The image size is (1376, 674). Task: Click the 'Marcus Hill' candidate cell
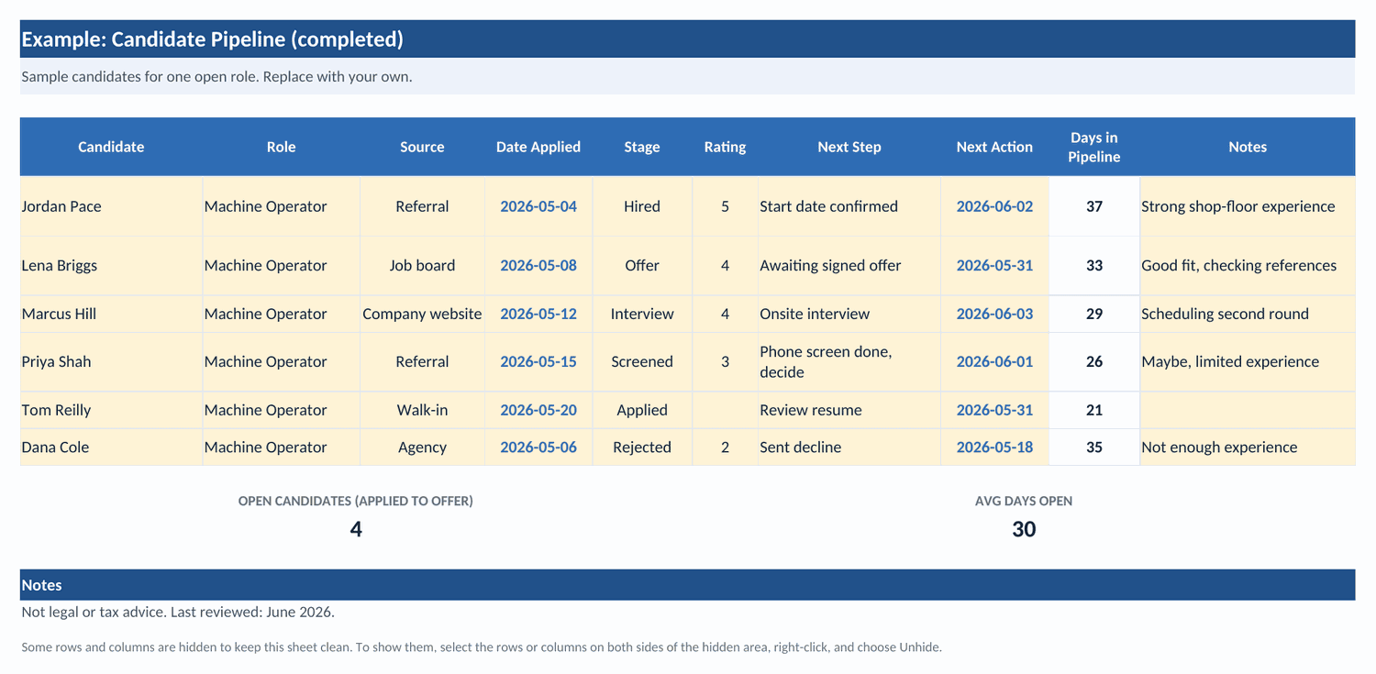(111, 314)
